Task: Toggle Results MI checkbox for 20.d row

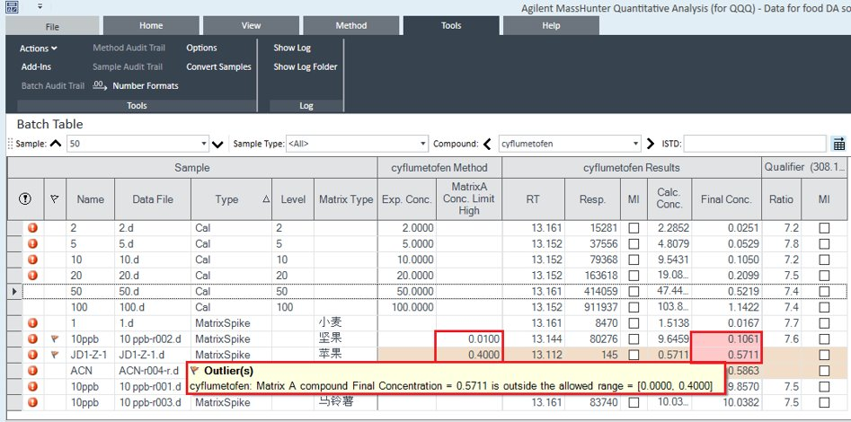Action: coord(634,276)
